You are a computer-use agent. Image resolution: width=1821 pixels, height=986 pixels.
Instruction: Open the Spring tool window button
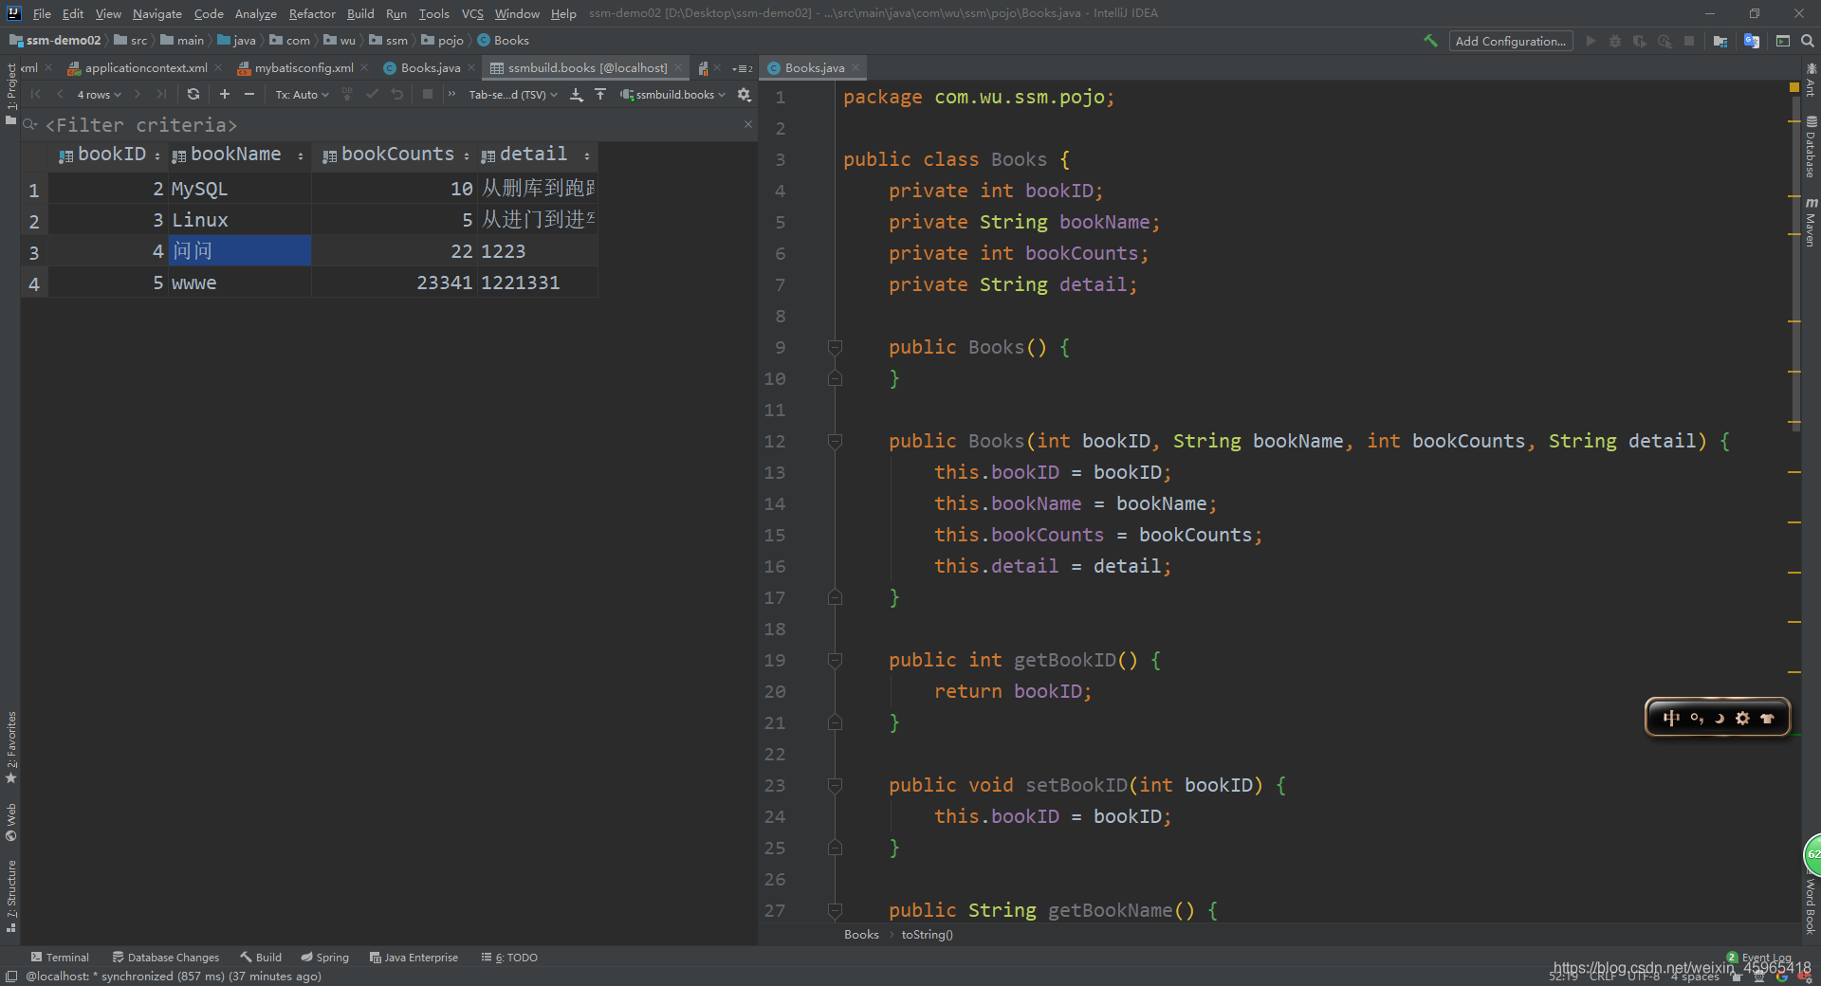(x=324, y=958)
